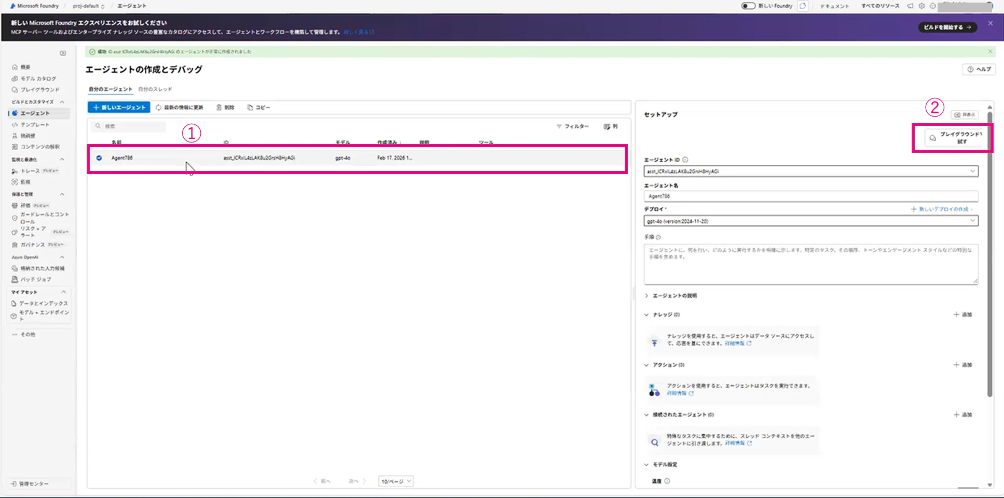The image size is (1004, 498).
Task: Click the フィルター funnel icon
Action: click(x=559, y=126)
